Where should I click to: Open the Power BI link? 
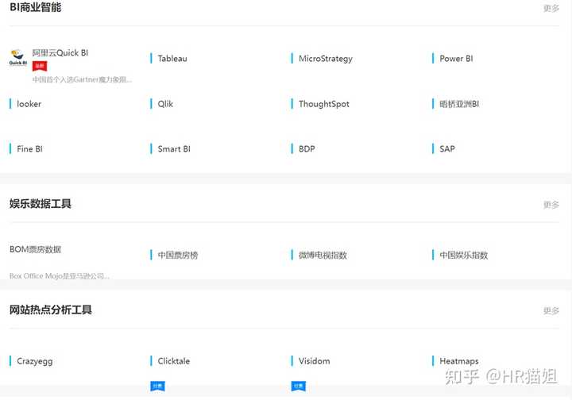pos(456,58)
